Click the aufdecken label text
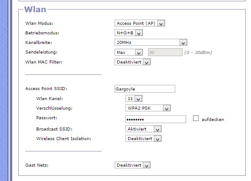Screen dimensions: 251x181 click(x=213, y=120)
